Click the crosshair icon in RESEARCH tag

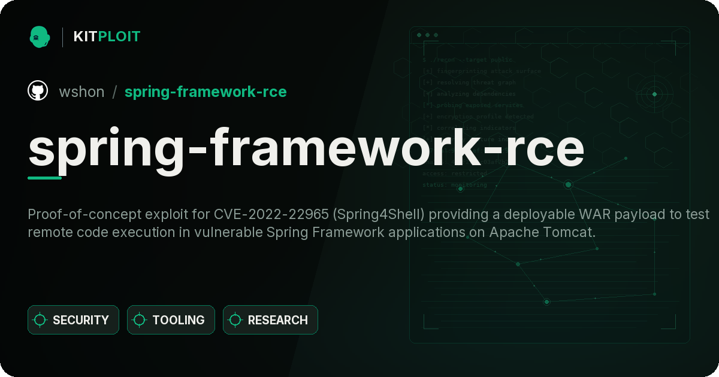(235, 320)
